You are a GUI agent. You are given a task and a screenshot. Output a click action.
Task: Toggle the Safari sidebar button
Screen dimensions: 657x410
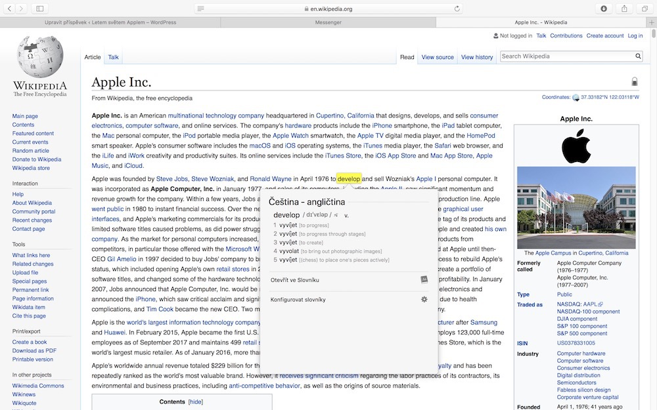pyautogui.click(x=40, y=9)
